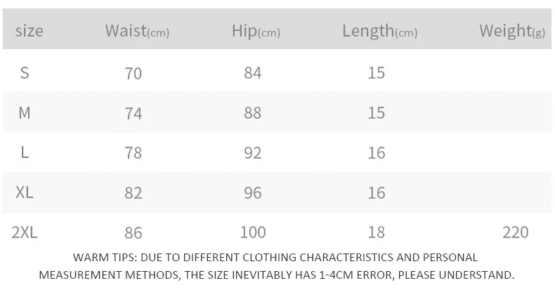The image size is (555, 290).
Task: Click the "1-4CM ERROR" note line
Action: click(277, 275)
